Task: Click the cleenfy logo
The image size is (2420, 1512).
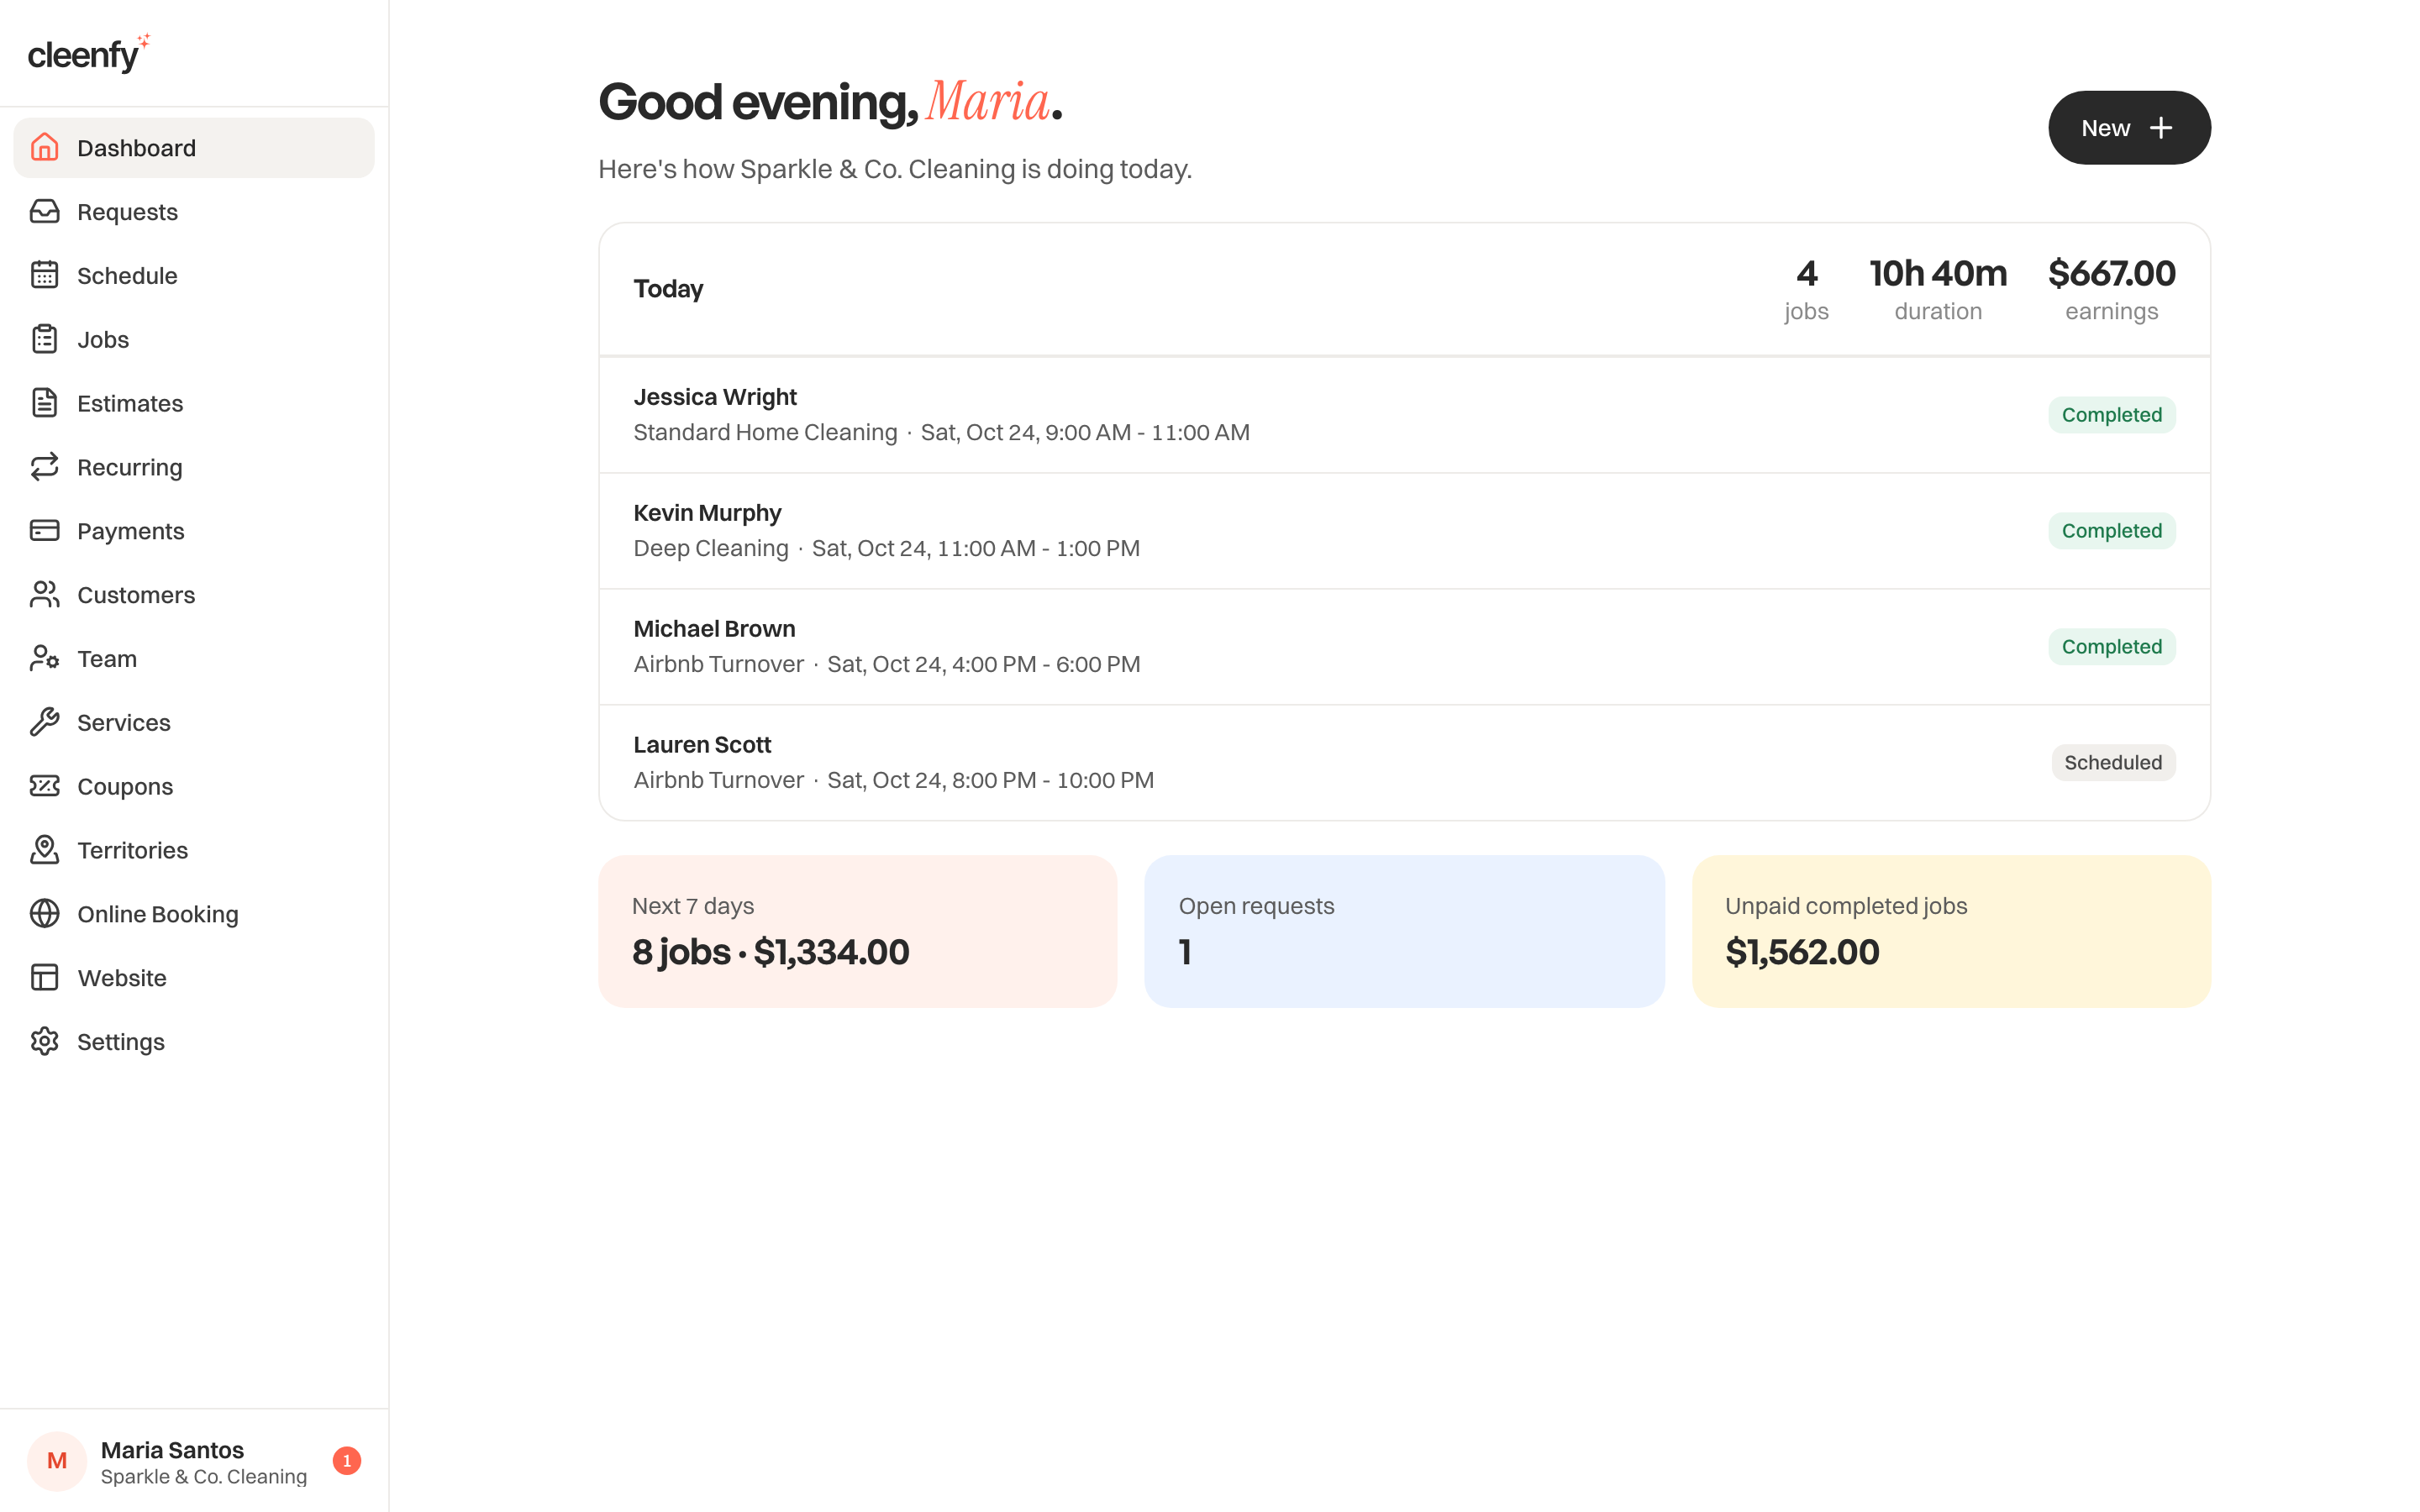Action: [88, 53]
